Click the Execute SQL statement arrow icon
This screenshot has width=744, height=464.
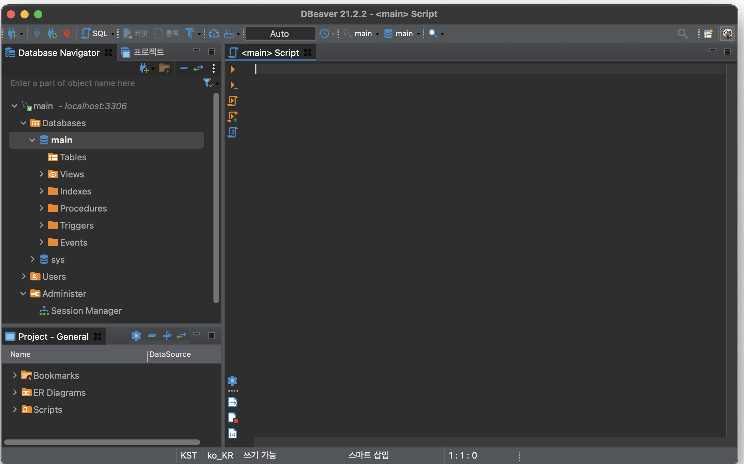click(x=233, y=69)
